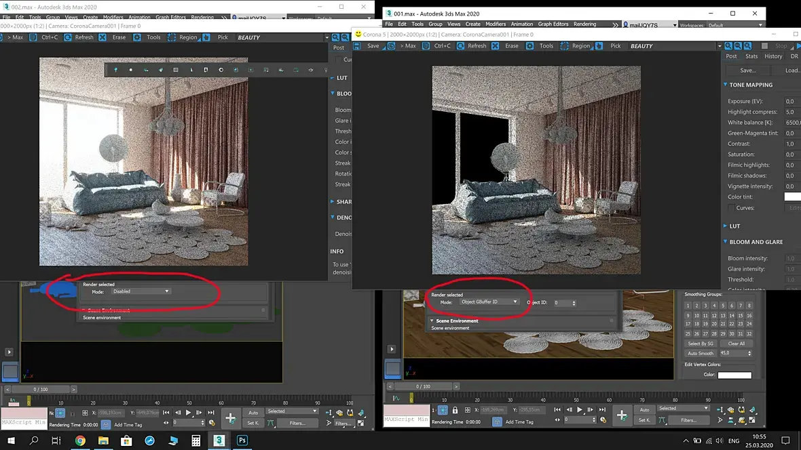Image resolution: width=801 pixels, height=450 pixels.
Task: Click Add Time Tag cube icon in 001.max
Action: (497, 422)
